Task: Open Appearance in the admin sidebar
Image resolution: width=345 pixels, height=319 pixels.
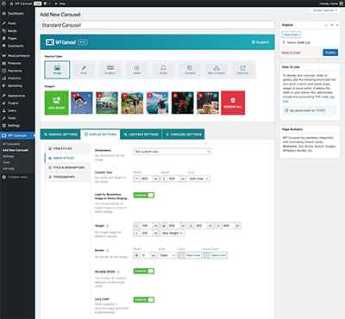Action: (x=17, y=96)
